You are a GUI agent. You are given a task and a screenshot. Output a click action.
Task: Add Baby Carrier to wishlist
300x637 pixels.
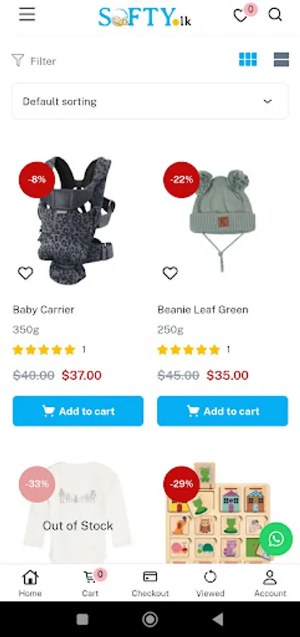tap(25, 273)
